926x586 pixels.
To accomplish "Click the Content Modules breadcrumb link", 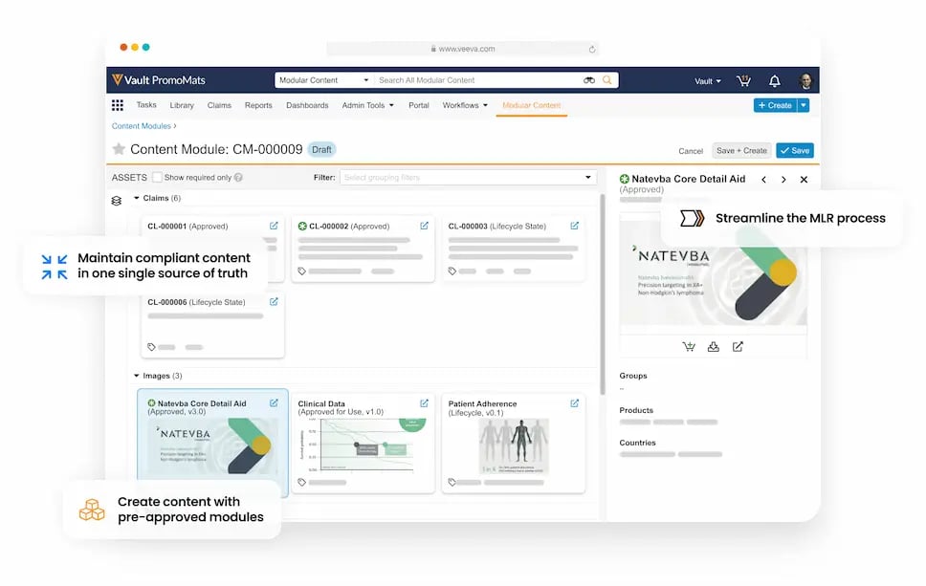I will click(x=142, y=126).
